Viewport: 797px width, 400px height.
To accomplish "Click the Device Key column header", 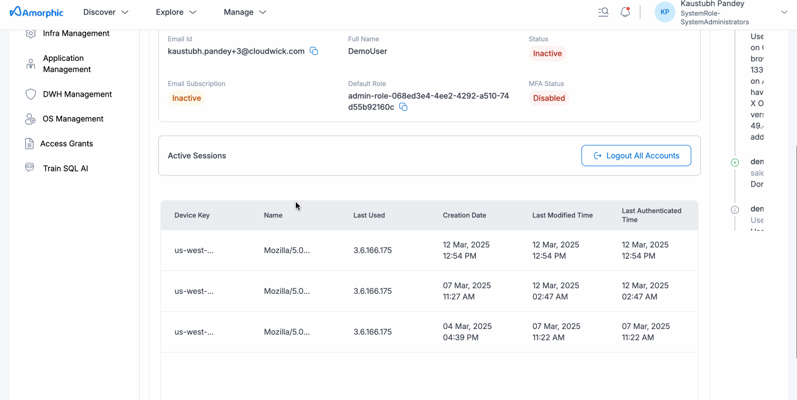I will tap(192, 215).
